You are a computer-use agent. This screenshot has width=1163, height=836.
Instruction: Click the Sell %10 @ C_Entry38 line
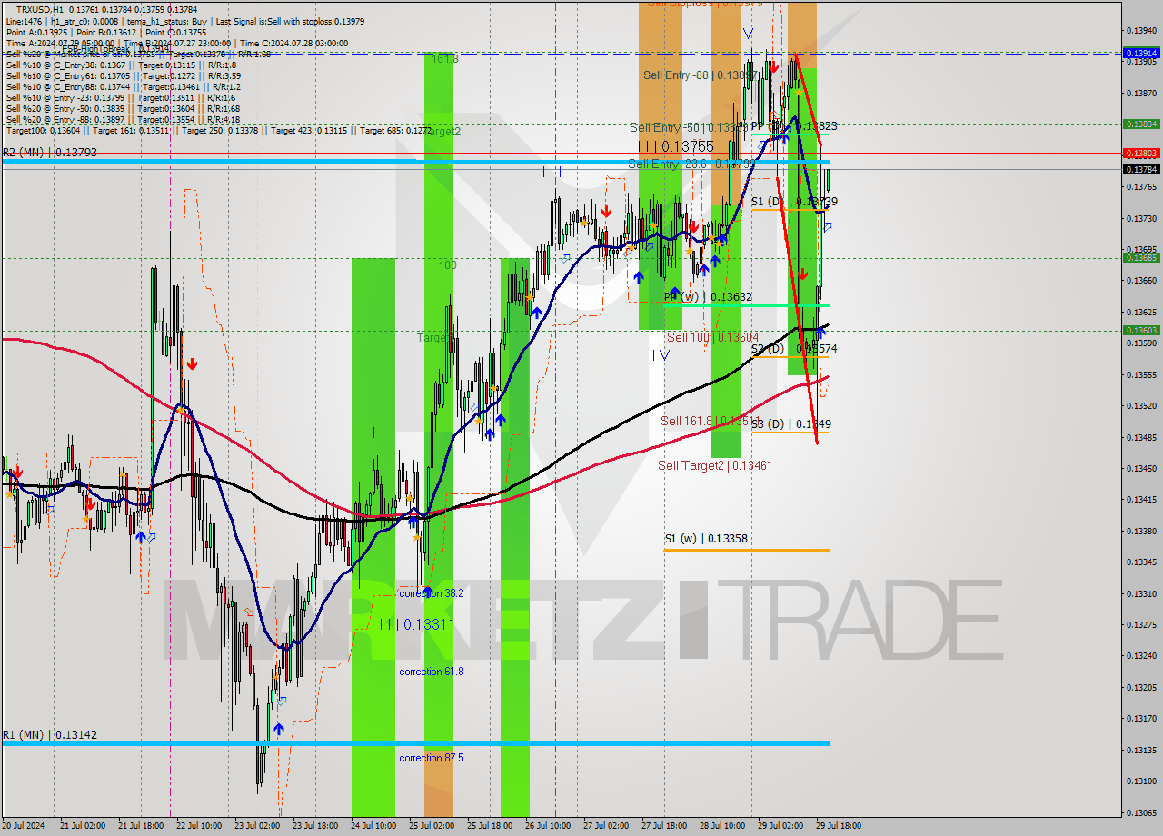pyautogui.click(x=121, y=65)
